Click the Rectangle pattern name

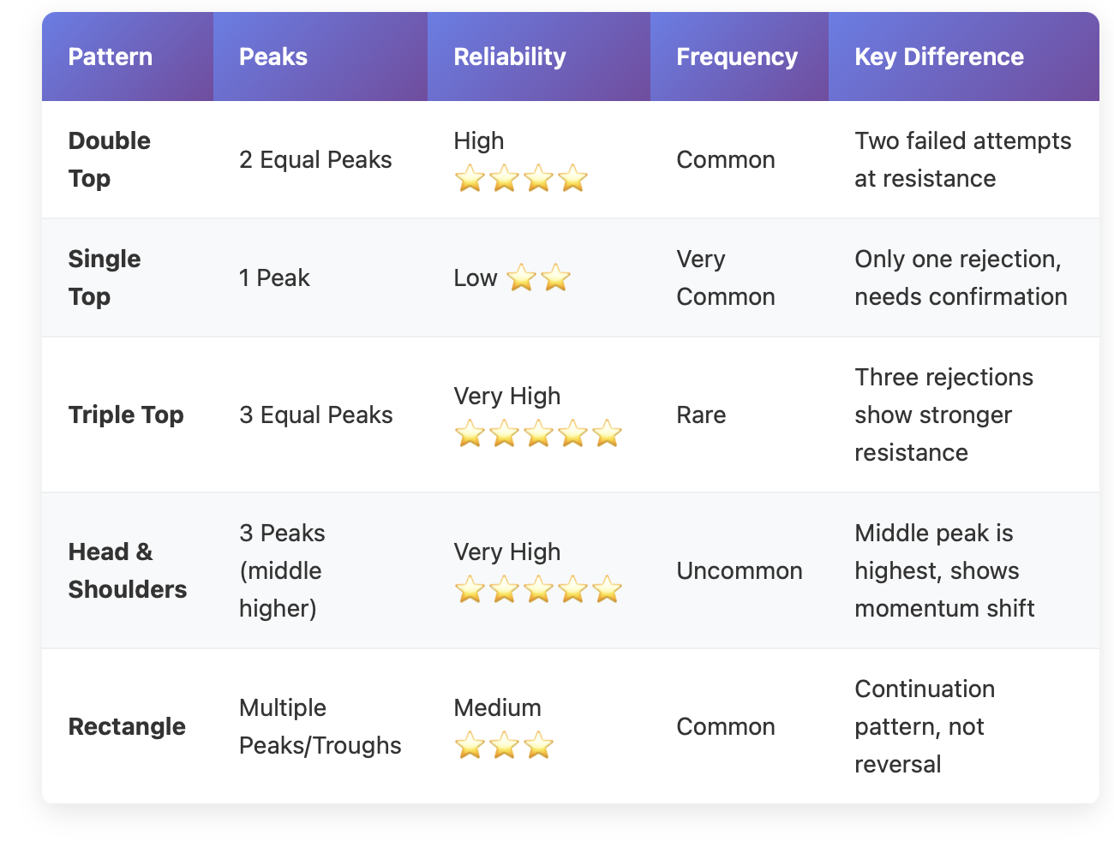click(x=127, y=726)
